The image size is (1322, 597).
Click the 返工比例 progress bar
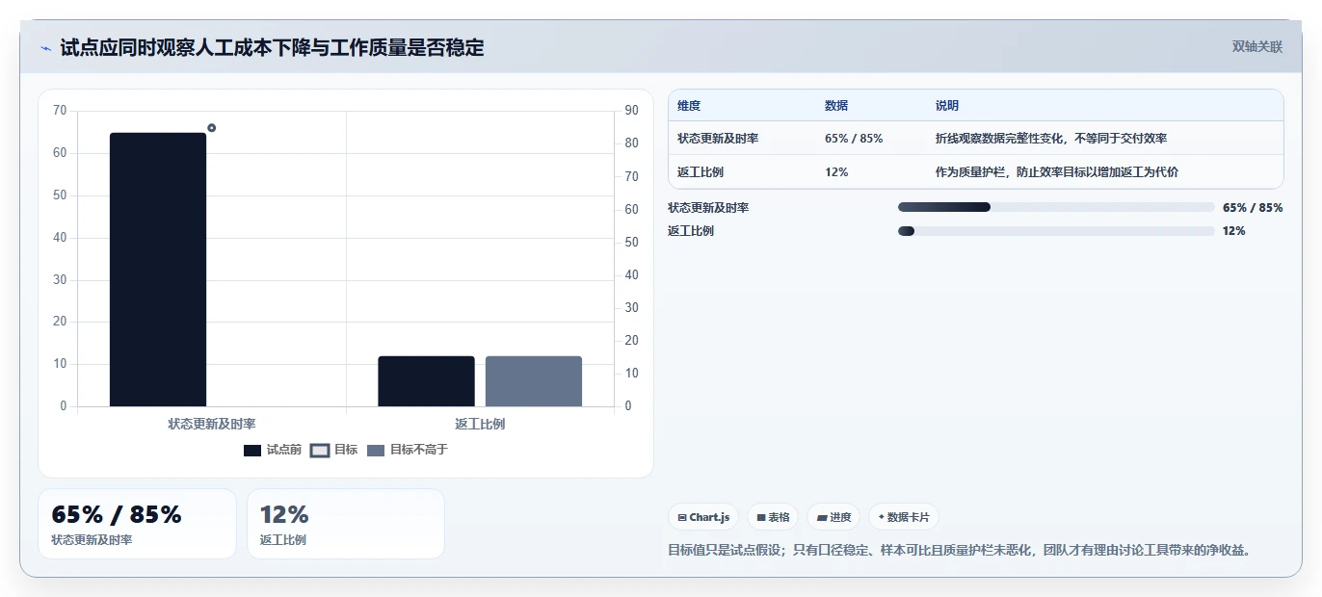pos(1056,231)
